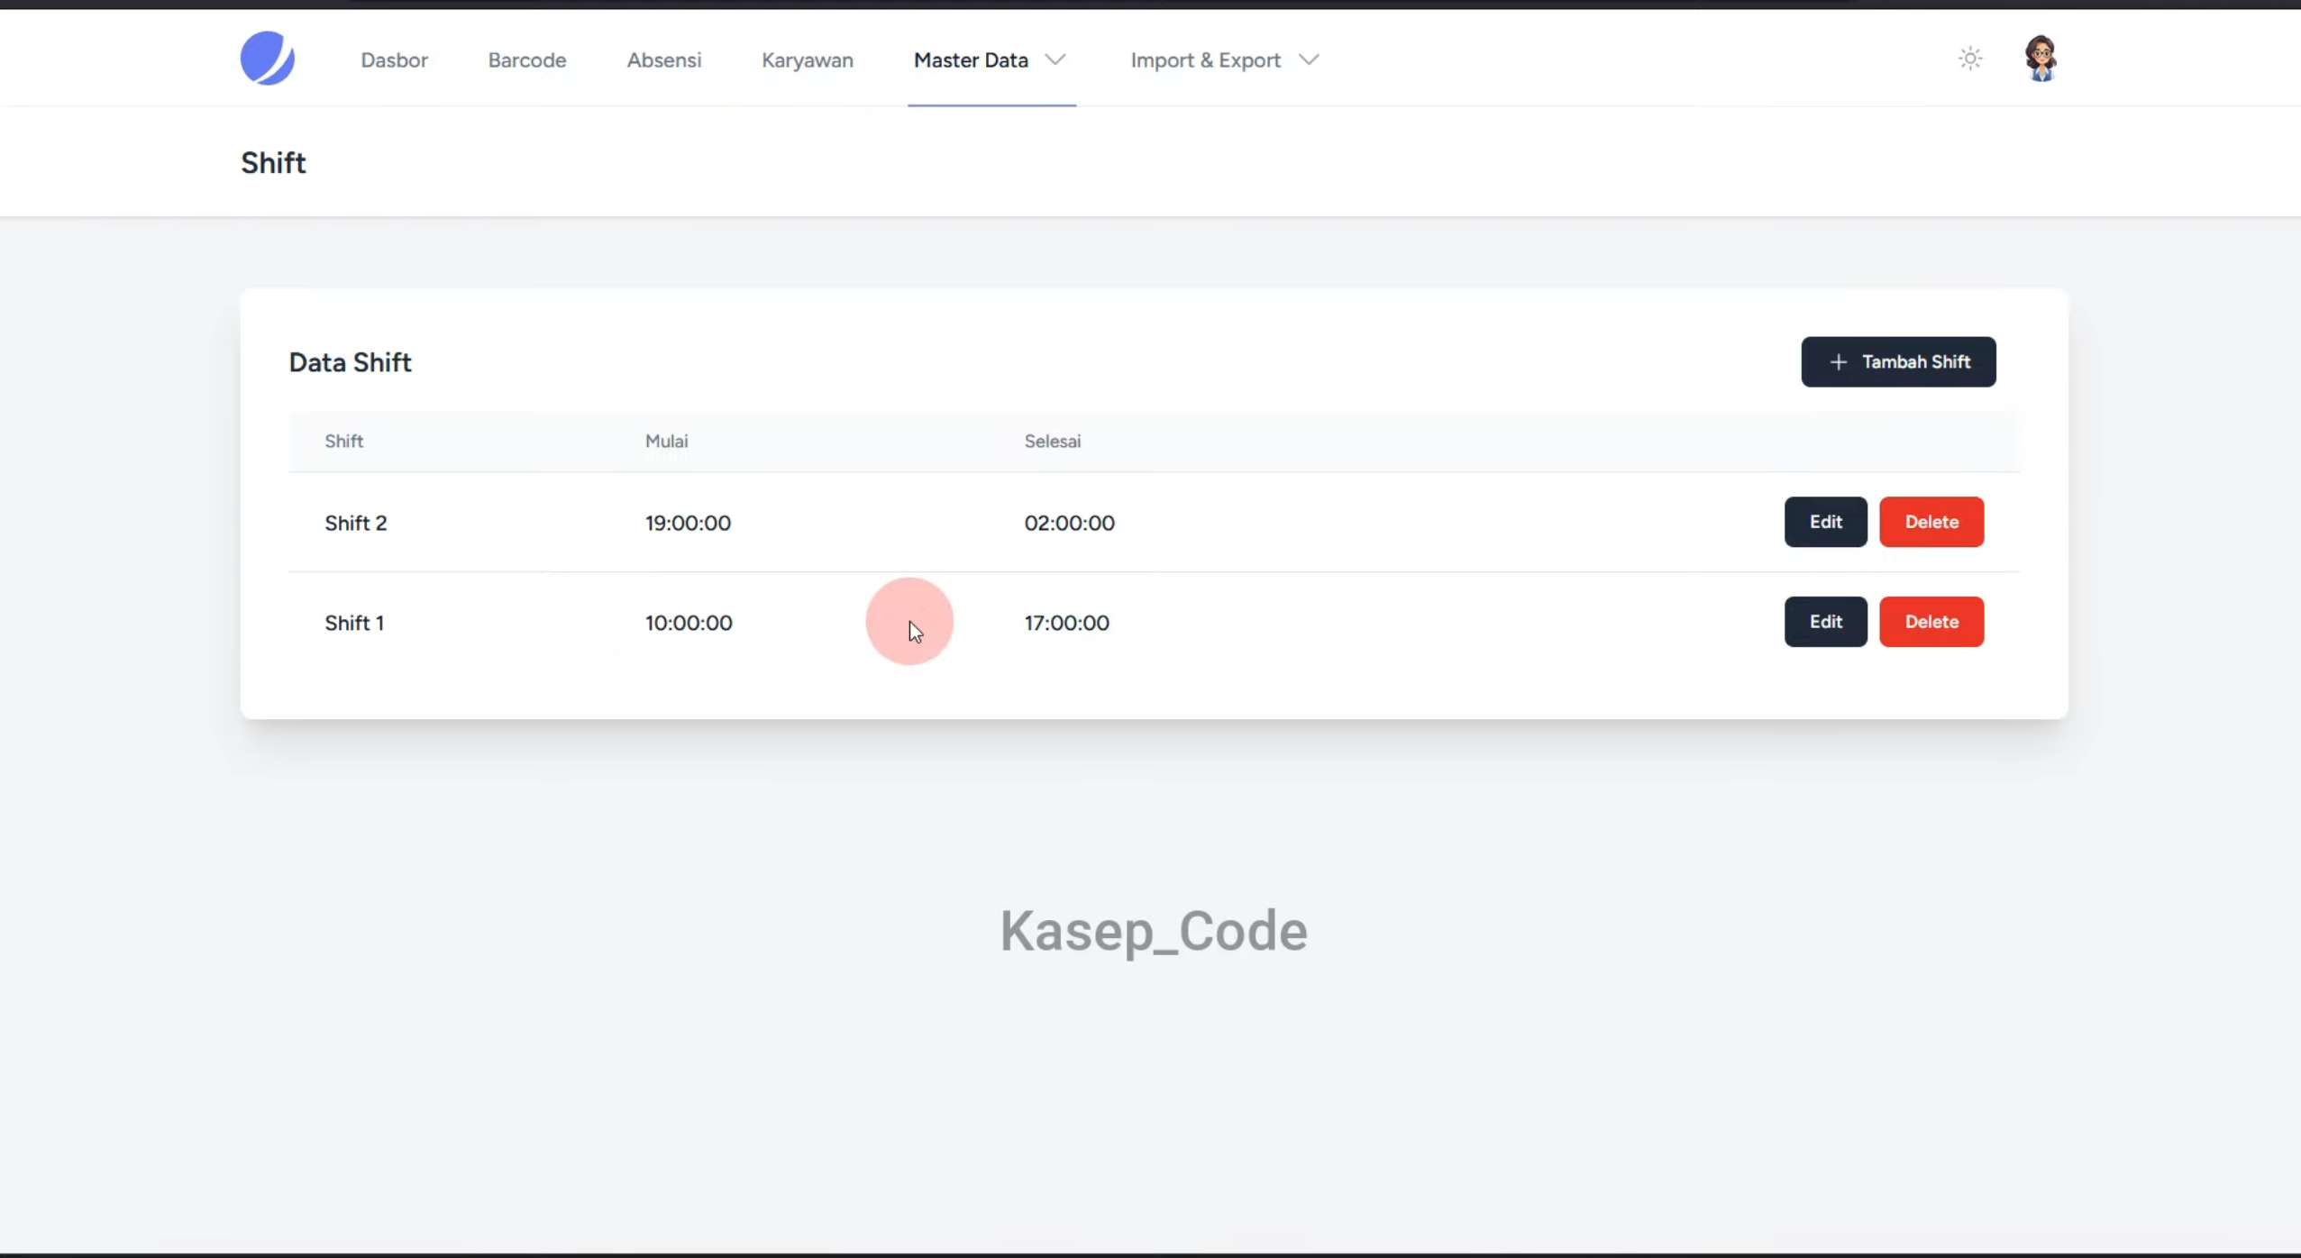Expand the Master Data dropdown chevron
Screen dimensions: 2301x1258
point(1055,60)
